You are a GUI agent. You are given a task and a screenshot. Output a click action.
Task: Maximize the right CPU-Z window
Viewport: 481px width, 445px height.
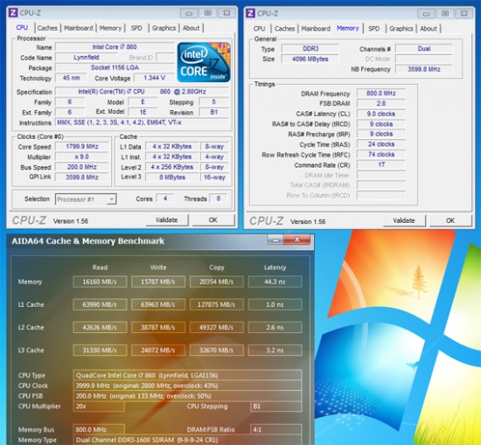click(x=445, y=13)
